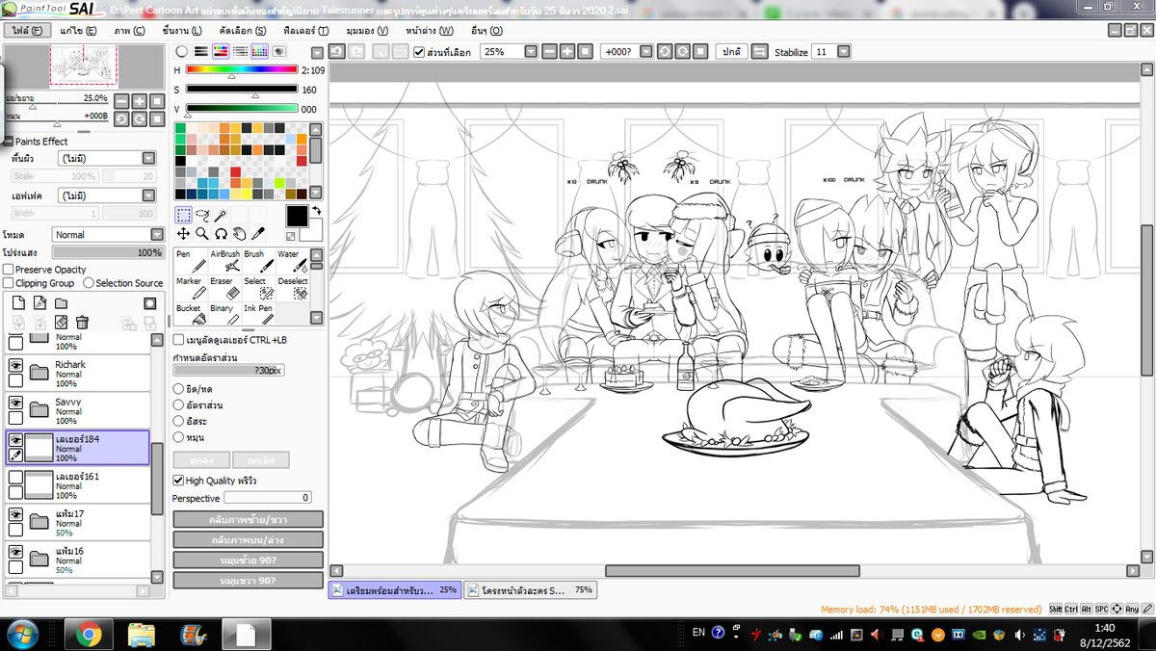Flip the view horizontally icon
The width and height of the screenshot is (1156, 651).
760,51
